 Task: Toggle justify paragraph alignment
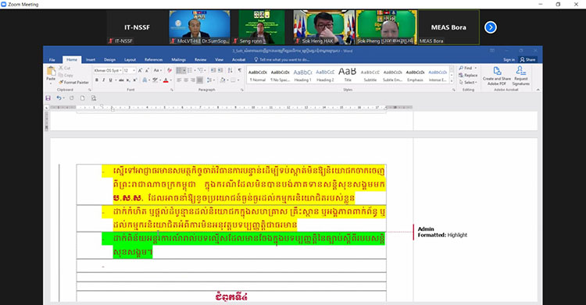[200, 80]
